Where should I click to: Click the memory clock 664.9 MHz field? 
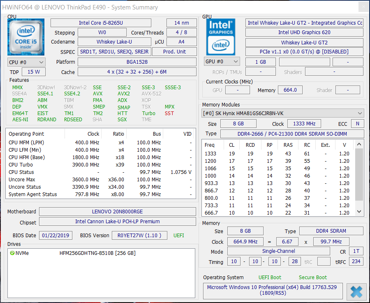coord(245,241)
